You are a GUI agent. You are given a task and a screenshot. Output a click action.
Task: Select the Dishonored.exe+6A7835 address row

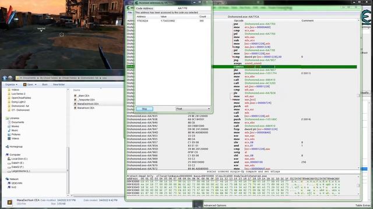point(142,116)
